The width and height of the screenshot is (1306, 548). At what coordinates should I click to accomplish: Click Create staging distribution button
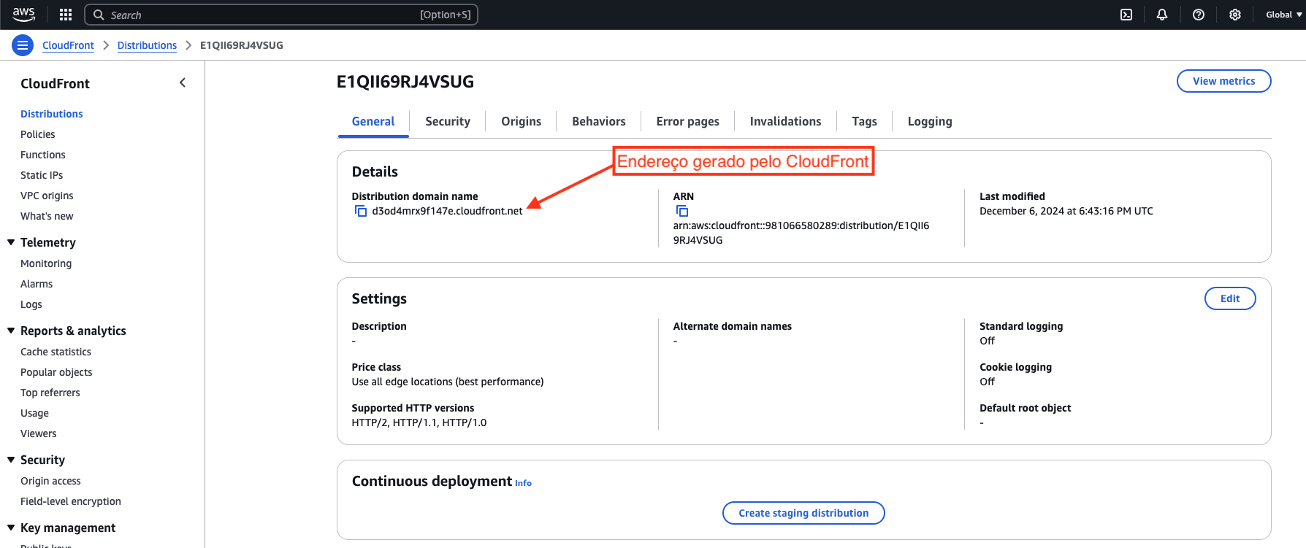point(803,513)
